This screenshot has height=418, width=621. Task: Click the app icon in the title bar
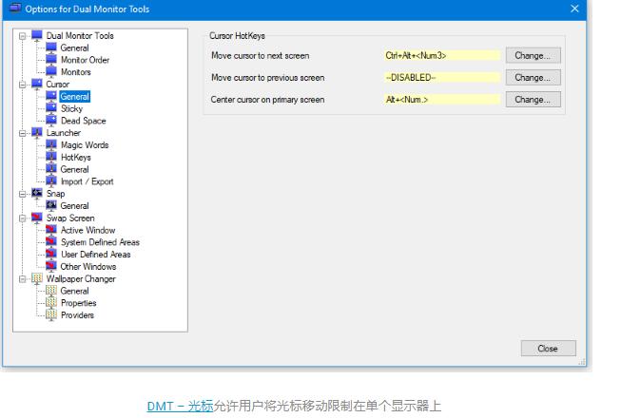click(x=14, y=9)
